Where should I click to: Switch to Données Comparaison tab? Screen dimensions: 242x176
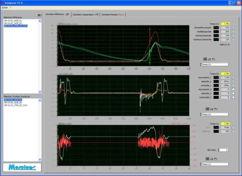(86, 15)
